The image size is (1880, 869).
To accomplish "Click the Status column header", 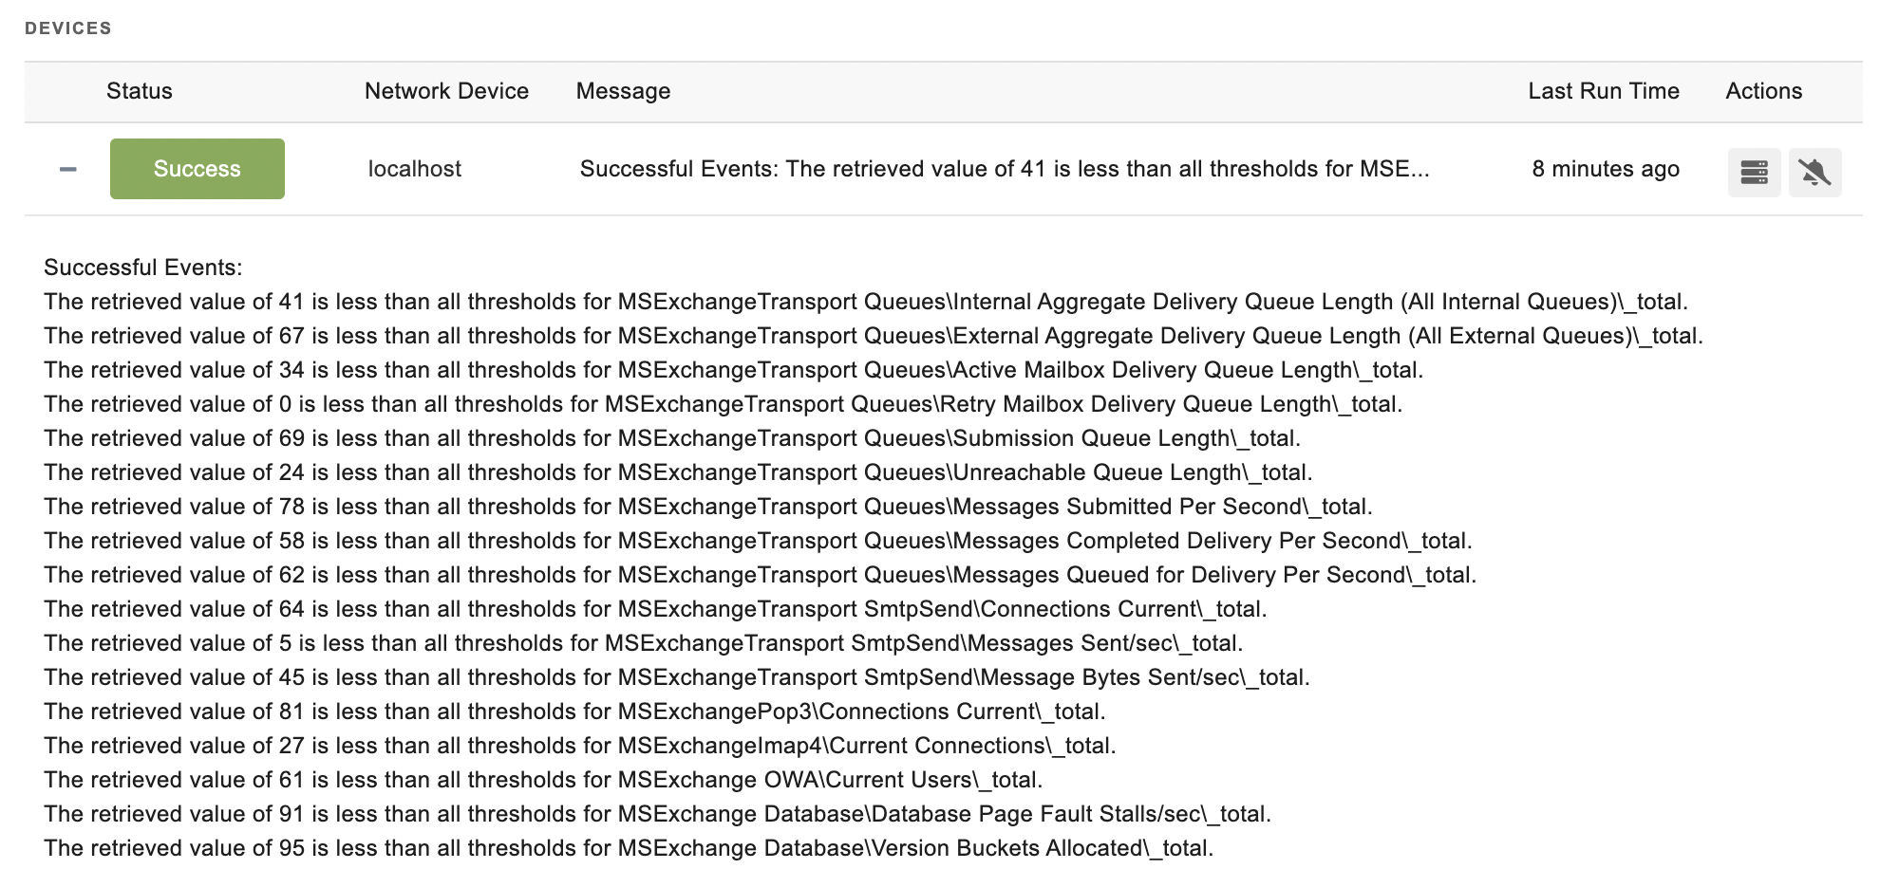I will pos(140,91).
